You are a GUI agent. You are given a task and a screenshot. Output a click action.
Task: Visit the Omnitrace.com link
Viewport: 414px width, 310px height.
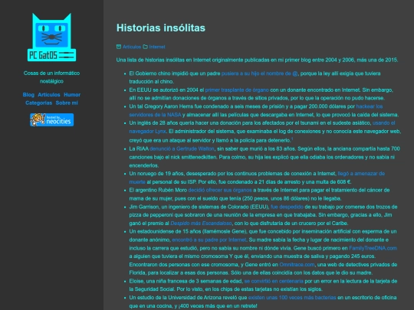click(x=297, y=265)
